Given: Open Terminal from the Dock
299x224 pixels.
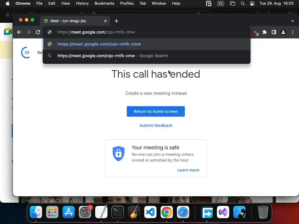Looking at the screenshot, I should (x=118, y=212).
